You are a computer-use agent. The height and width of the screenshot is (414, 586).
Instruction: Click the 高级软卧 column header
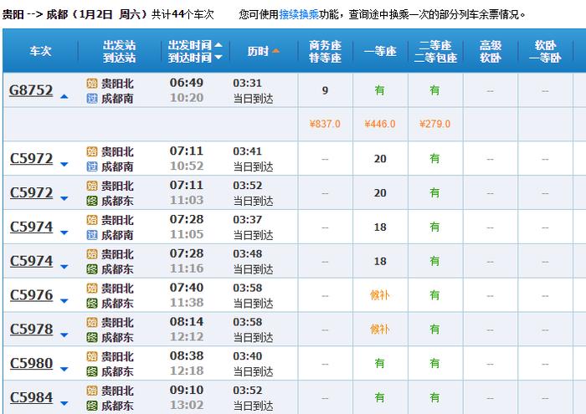(491, 52)
